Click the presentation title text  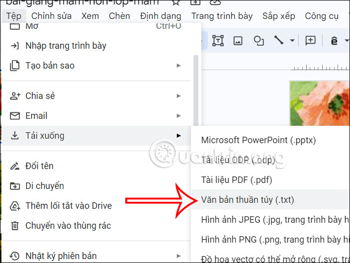(x=82, y=2)
